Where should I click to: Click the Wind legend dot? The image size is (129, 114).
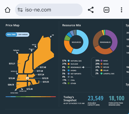101,61
